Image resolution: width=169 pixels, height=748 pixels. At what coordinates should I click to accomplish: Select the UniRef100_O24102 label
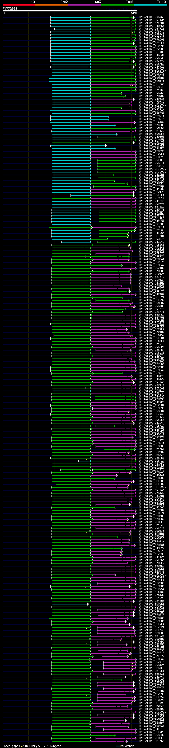coord(152,122)
